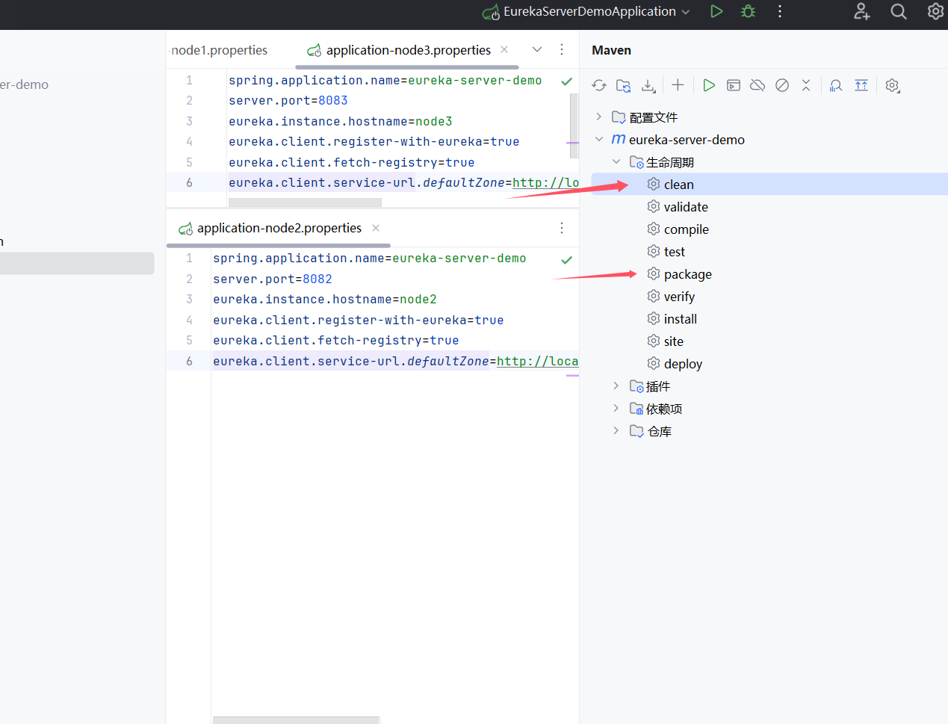Click the blue up-arrows icon in Maven toolbar
Screen dimensions: 948x724
[861, 85]
